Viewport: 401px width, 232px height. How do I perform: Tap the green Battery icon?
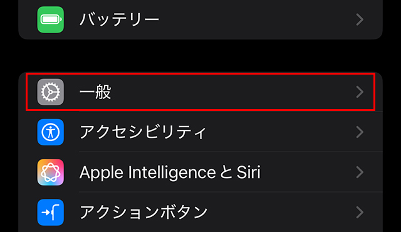click(50, 19)
